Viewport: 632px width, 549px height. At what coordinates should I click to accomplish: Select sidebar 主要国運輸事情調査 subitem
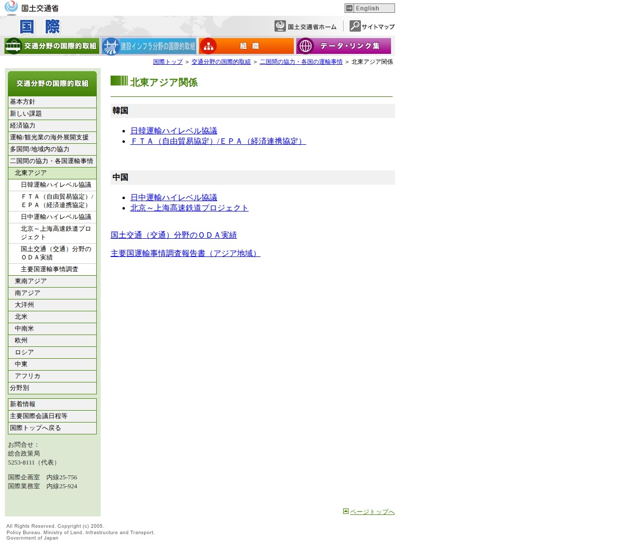point(52,269)
